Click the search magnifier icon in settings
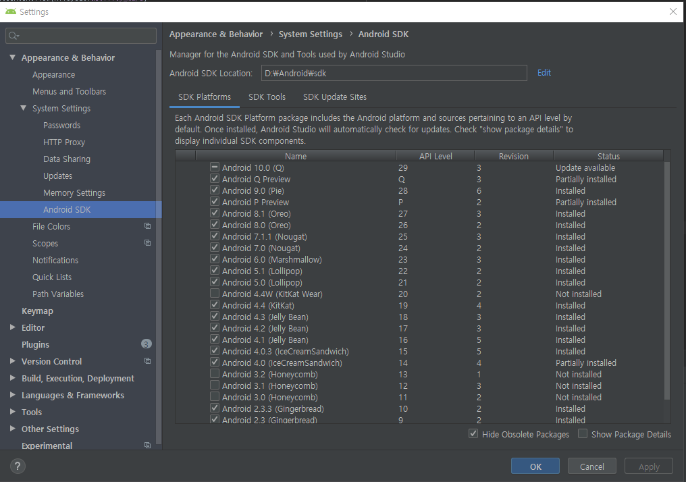The width and height of the screenshot is (686, 482). pos(14,36)
